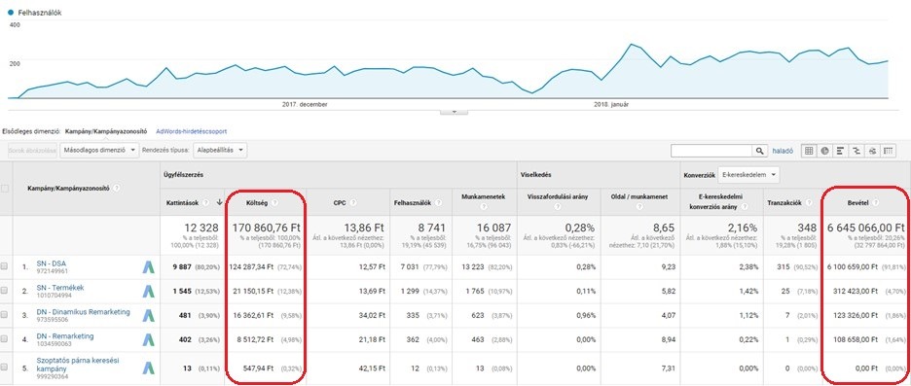Click the Felhasználók legend dot above chart
The width and height of the screenshot is (911, 386).
[11, 12]
